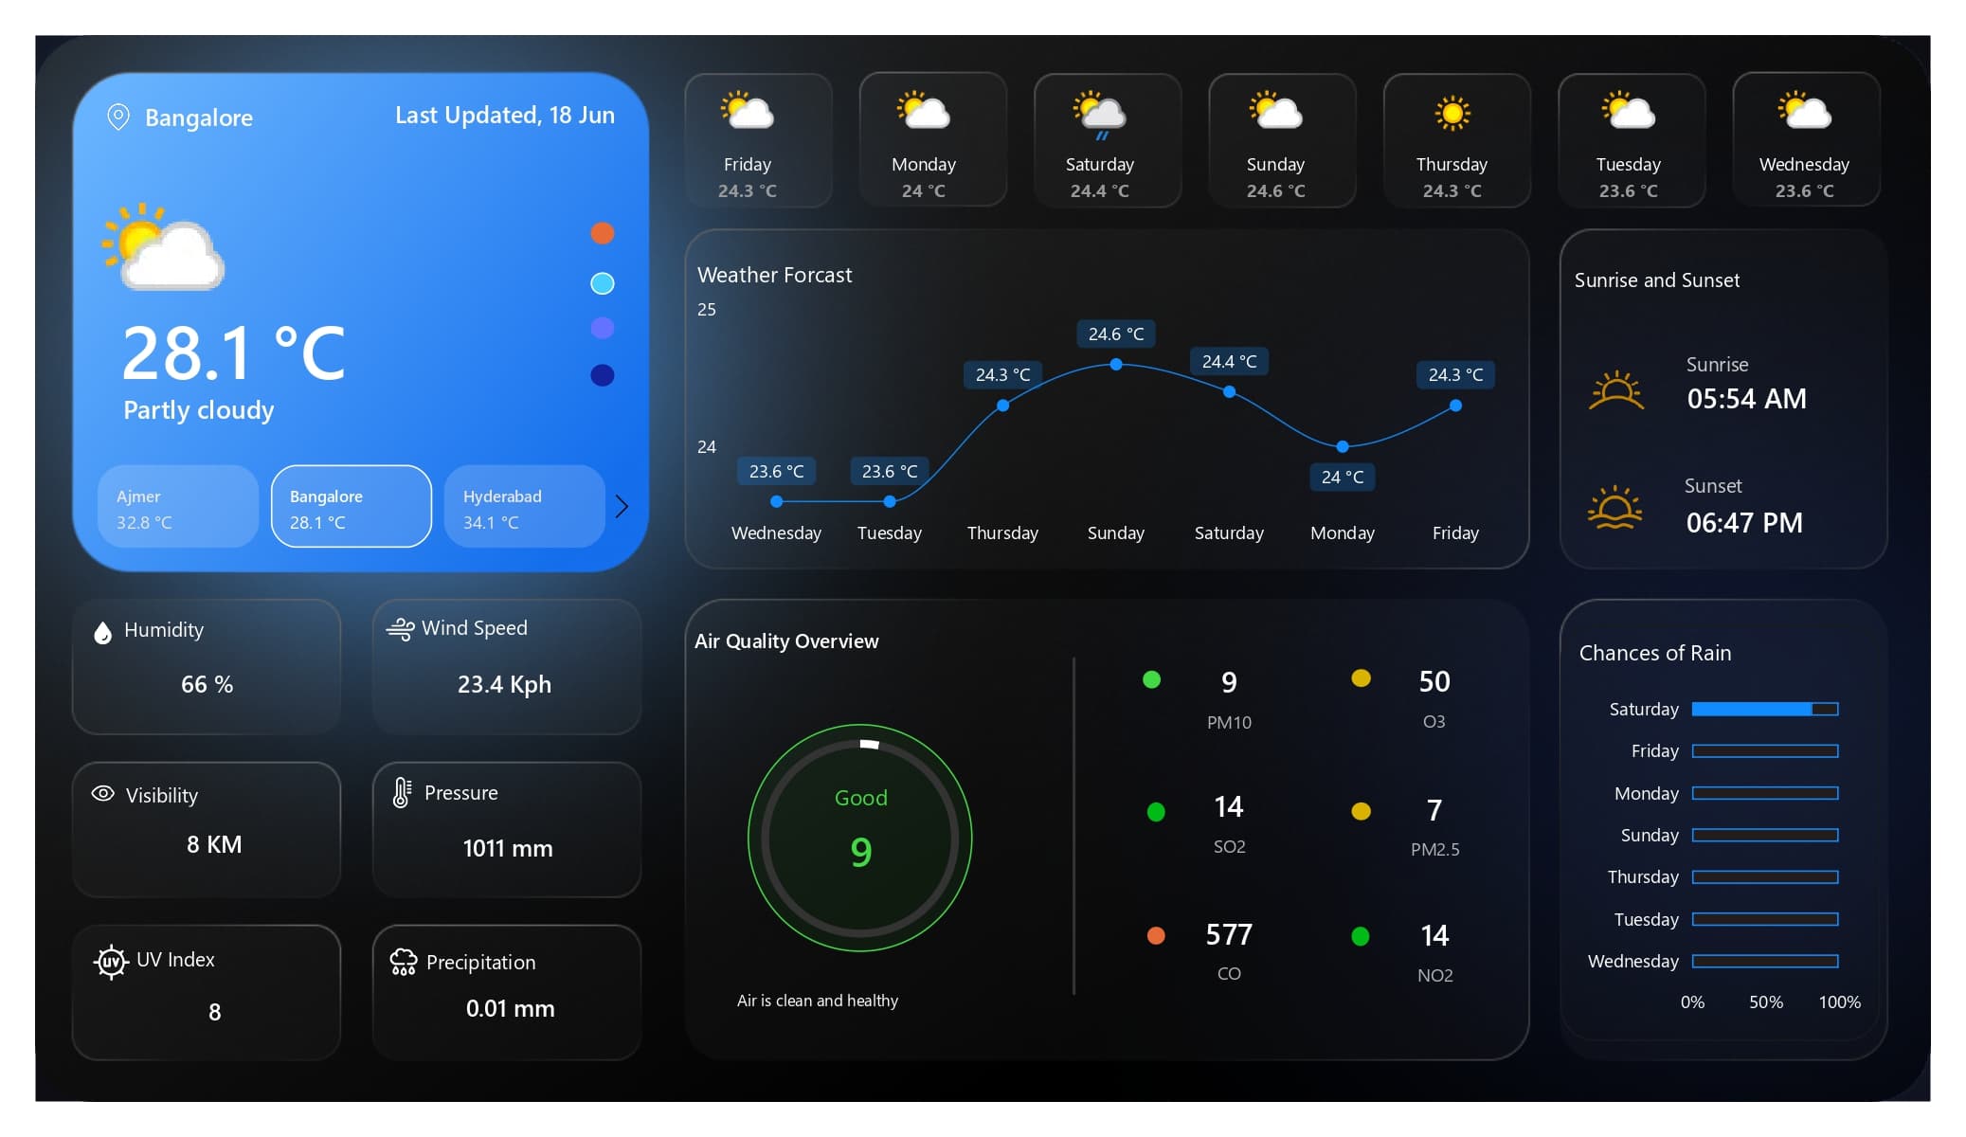Click the large partly cloudy weather icon
Image resolution: width=1966 pixels, height=1137 pixels.
click(163, 246)
